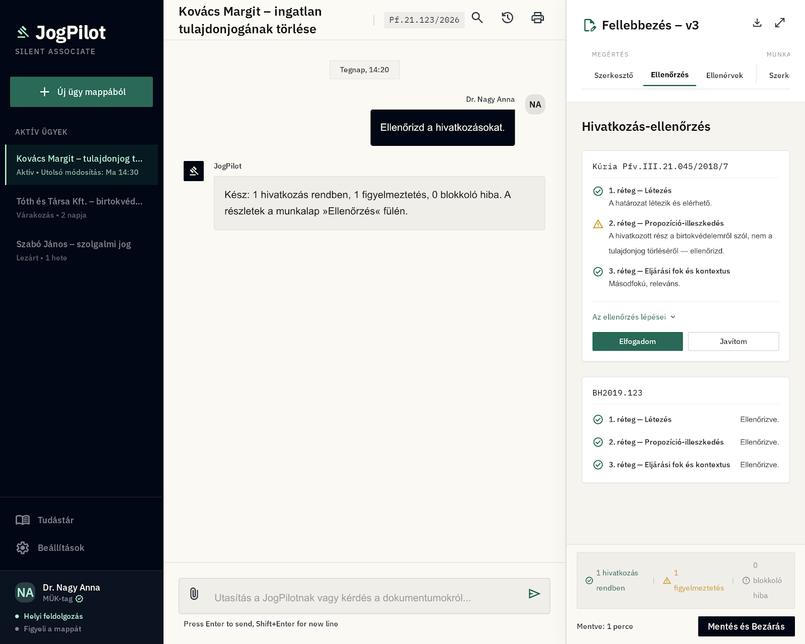Screen dimensions: 805x644
Task: Click the document edit icon beside Fellebbezés
Action: (x=589, y=25)
